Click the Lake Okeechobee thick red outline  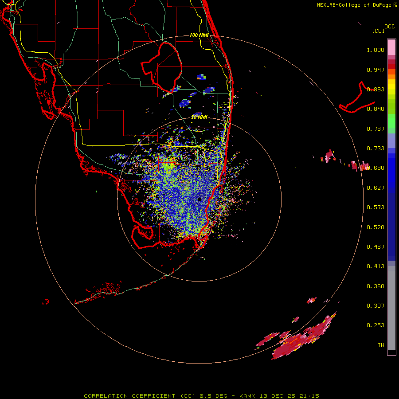[x=161, y=68]
